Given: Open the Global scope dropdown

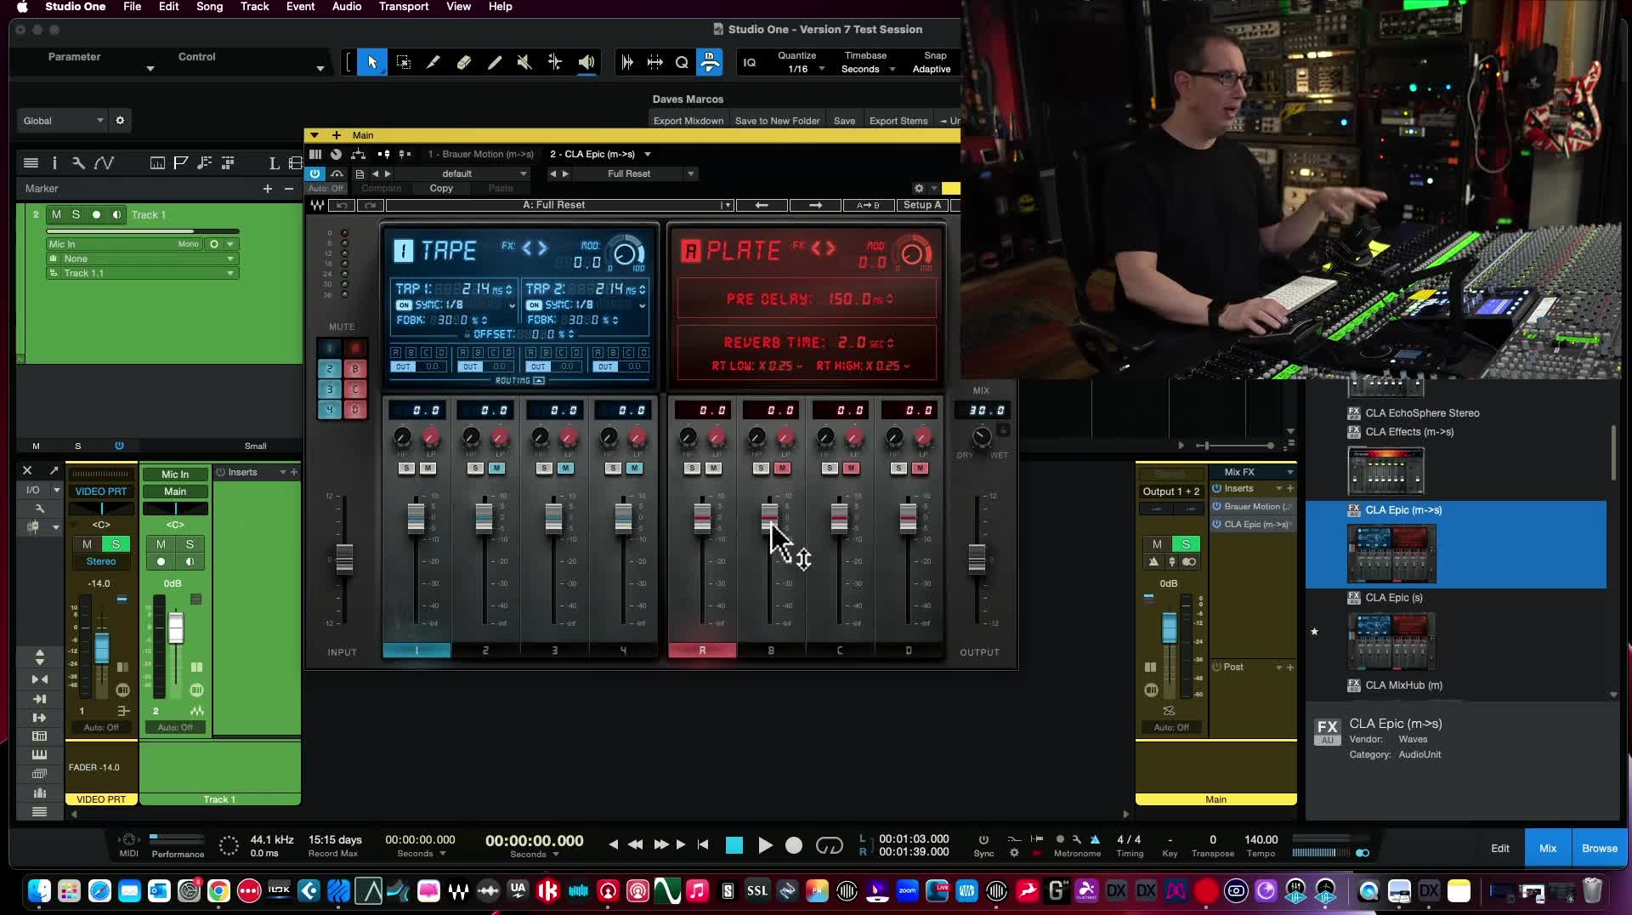Looking at the screenshot, I should tap(62, 121).
